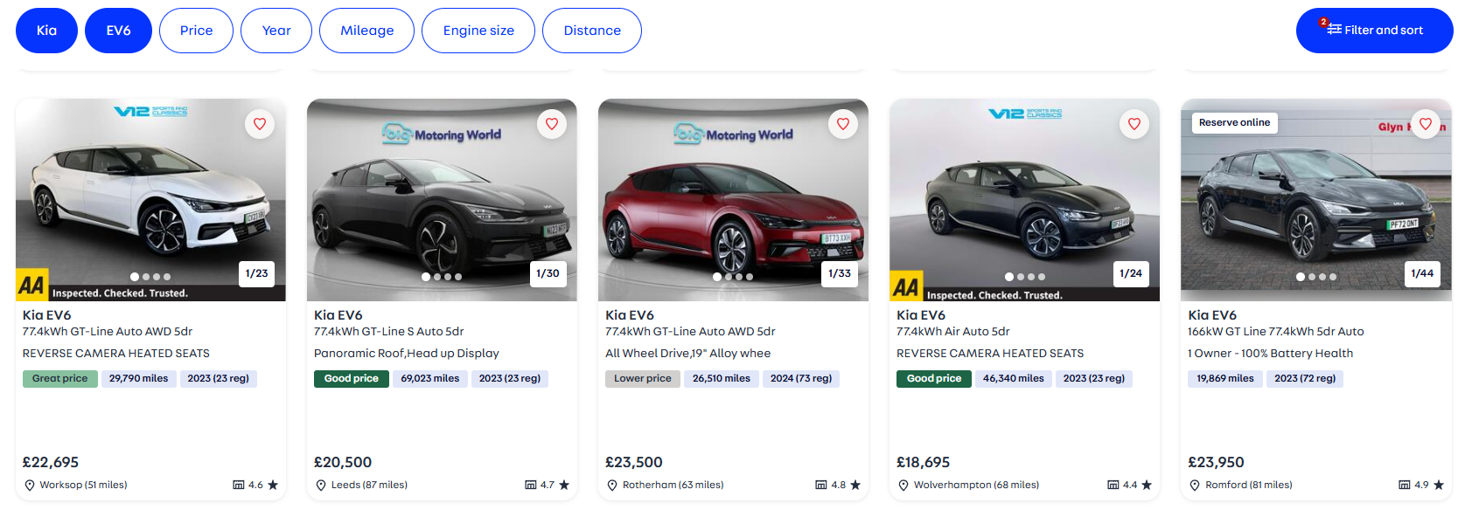Click the Rotherham location pin icon

[612, 486]
